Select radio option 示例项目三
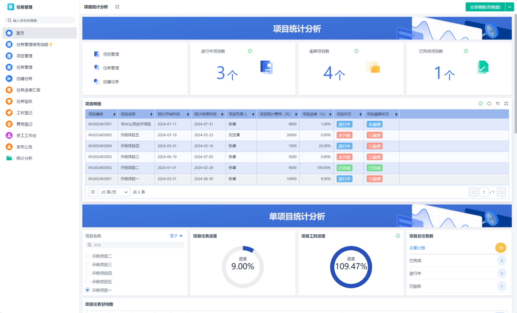 tap(88, 265)
